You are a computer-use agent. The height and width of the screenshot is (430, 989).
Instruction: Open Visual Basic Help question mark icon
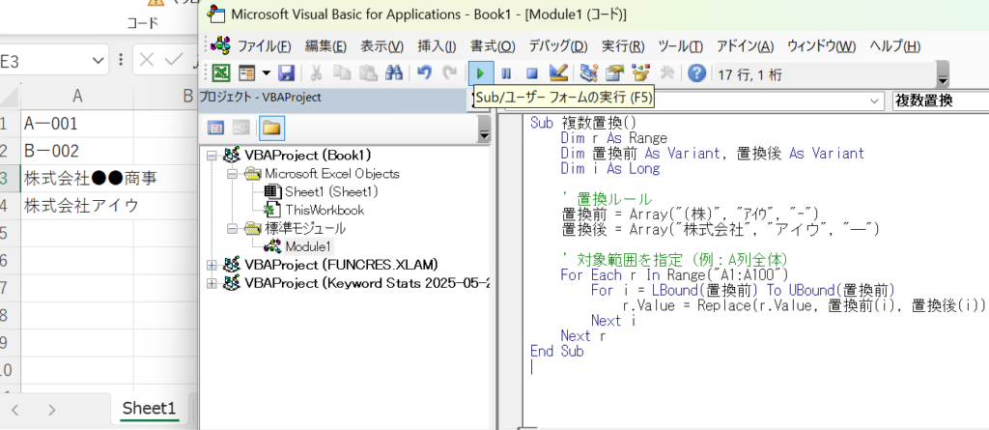tap(696, 73)
